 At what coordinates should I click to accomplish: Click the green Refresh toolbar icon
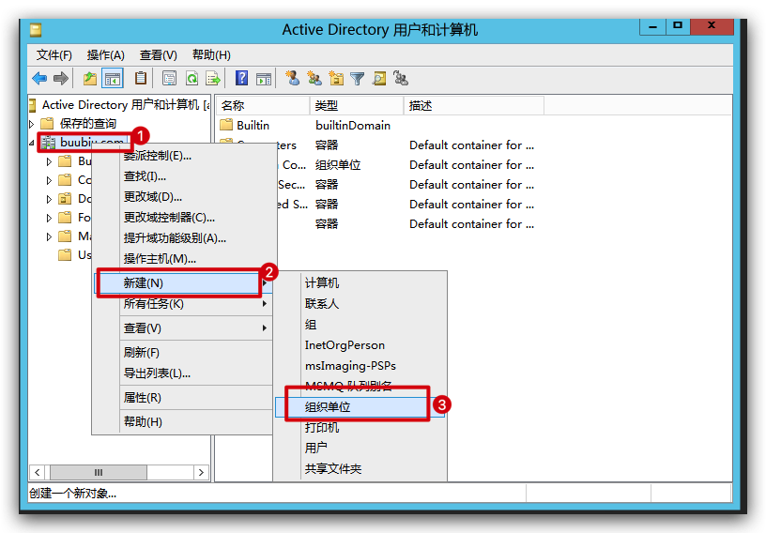(191, 79)
